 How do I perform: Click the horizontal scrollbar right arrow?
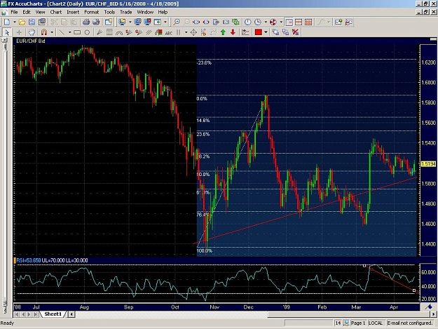tap(433, 314)
